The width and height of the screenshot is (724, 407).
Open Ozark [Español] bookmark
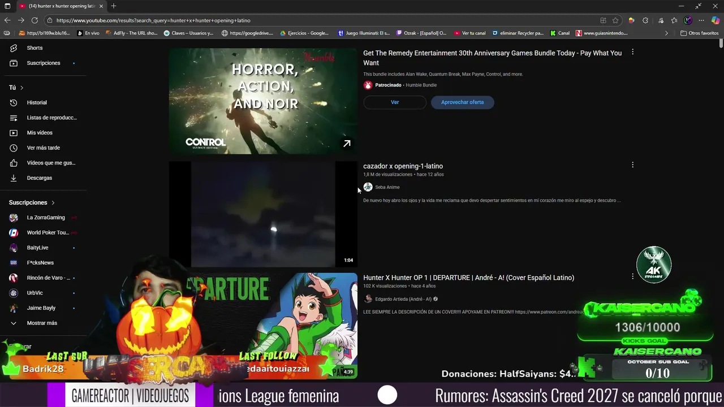[x=421, y=33]
